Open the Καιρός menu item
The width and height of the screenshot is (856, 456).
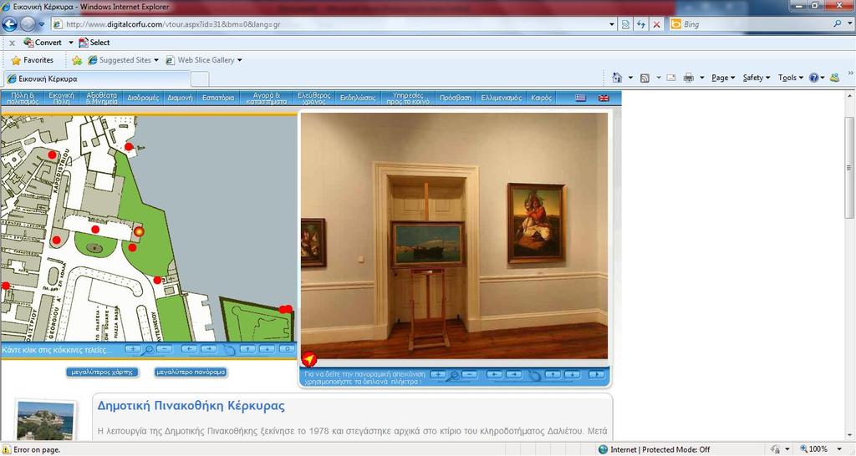(x=541, y=99)
